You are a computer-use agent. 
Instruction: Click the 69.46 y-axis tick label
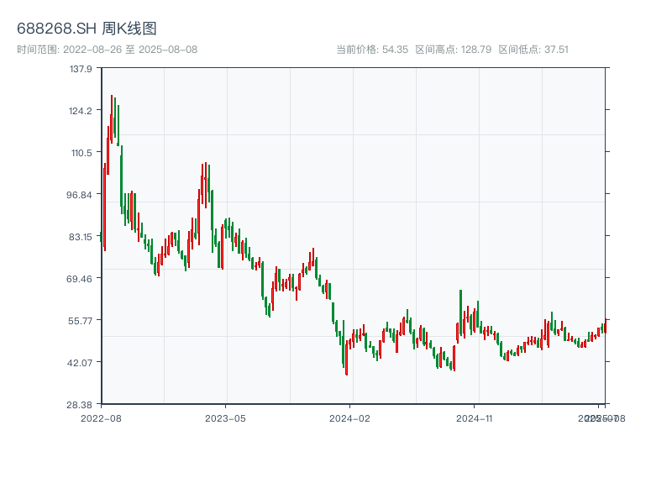(x=81, y=279)
